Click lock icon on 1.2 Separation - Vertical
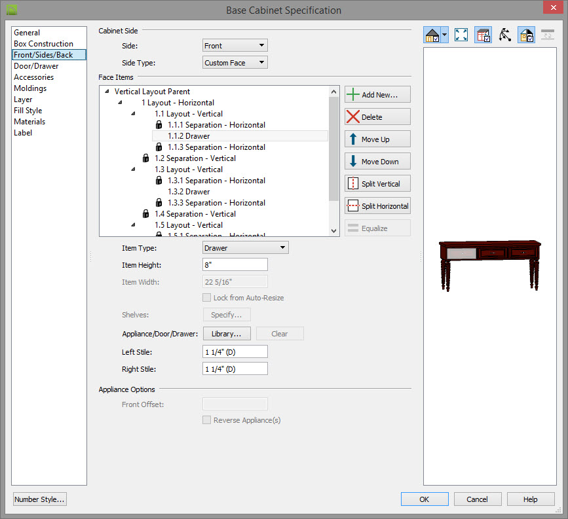The height and width of the screenshot is (519, 568). click(x=145, y=158)
